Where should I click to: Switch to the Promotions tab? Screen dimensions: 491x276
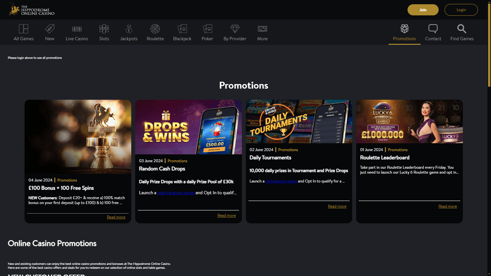(x=404, y=32)
